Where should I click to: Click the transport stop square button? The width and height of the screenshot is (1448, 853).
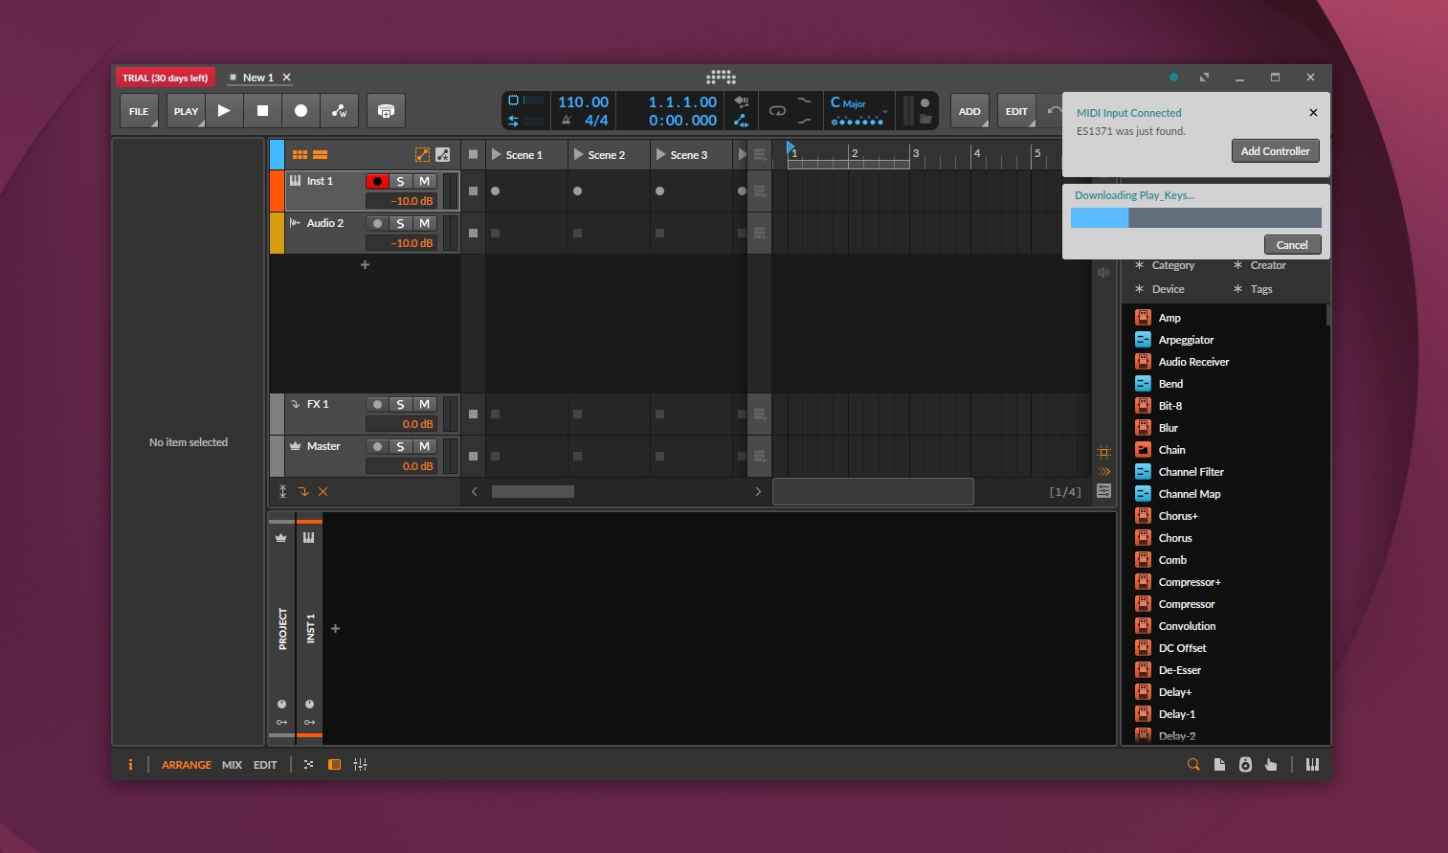[x=262, y=111]
